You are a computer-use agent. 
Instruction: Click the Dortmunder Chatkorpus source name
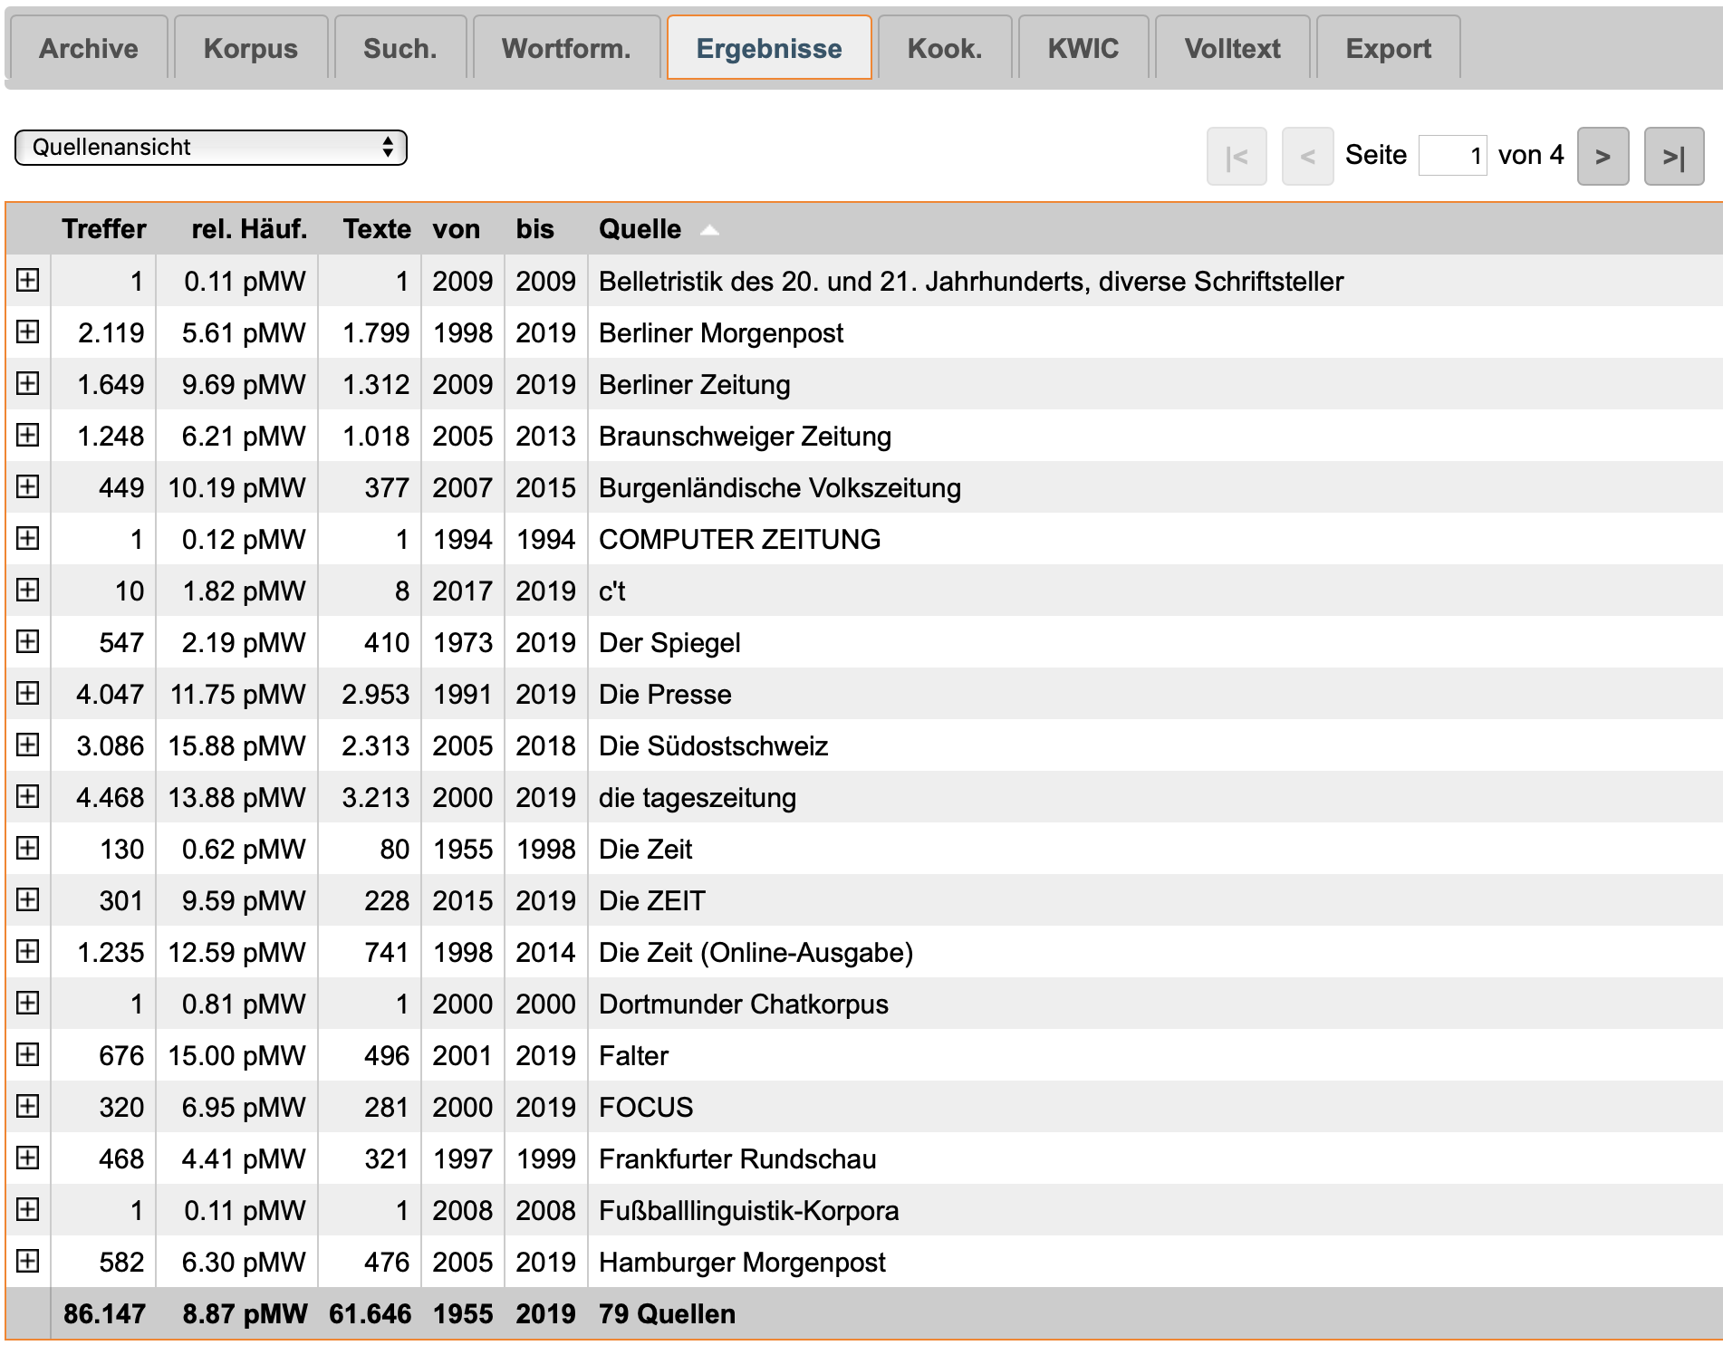pyautogui.click(x=744, y=1004)
